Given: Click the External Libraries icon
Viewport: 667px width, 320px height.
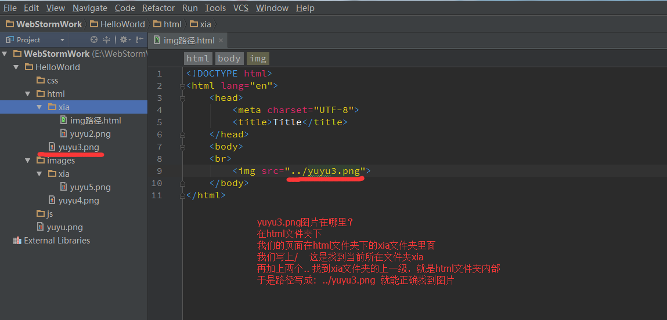Looking at the screenshot, I should click(17, 241).
